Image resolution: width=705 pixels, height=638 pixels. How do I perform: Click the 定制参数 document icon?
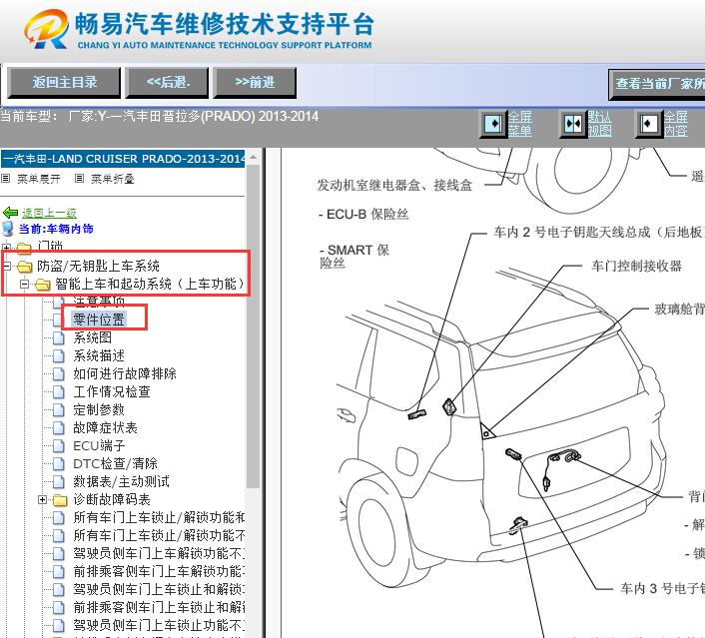[59, 409]
